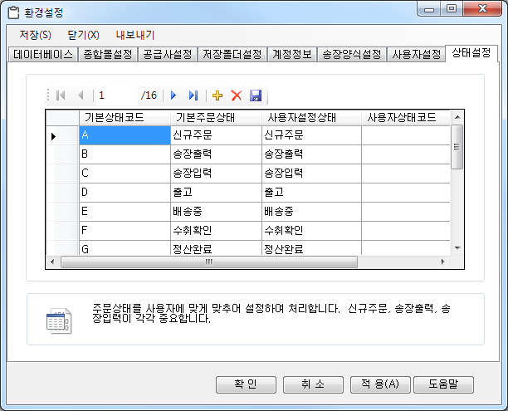Open the 닫기(X) menu
The width and height of the screenshot is (508, 411).
(83, 35)
